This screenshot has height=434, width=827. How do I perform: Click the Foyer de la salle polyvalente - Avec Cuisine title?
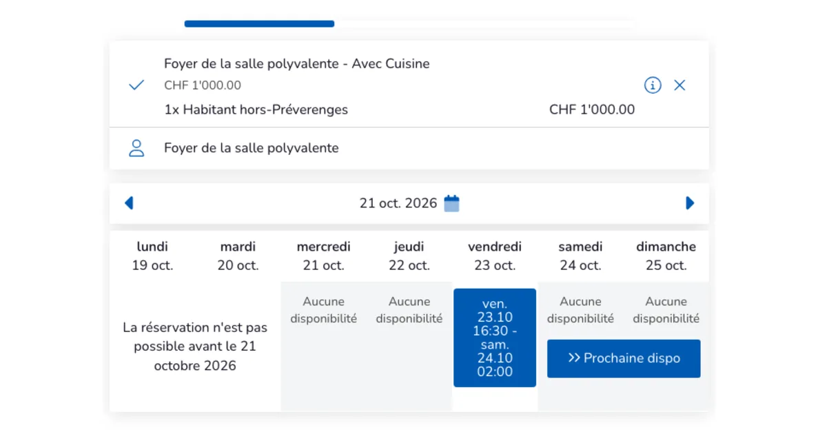(x=297, y=63)
